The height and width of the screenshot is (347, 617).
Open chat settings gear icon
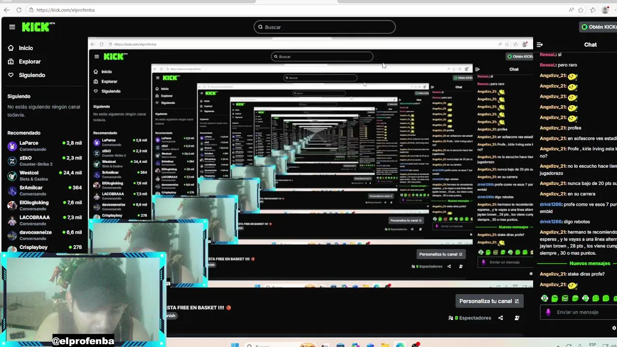point(614,328)
